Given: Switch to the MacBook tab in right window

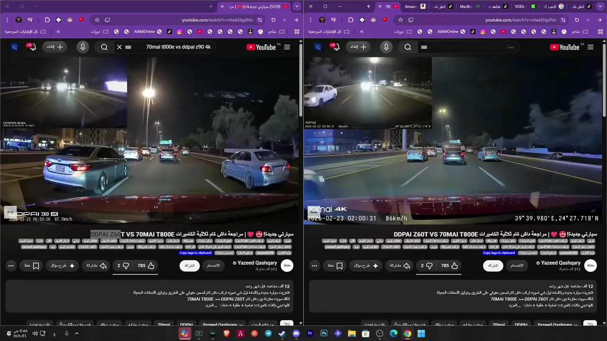Looking at the screenshot, I should 470,7.
